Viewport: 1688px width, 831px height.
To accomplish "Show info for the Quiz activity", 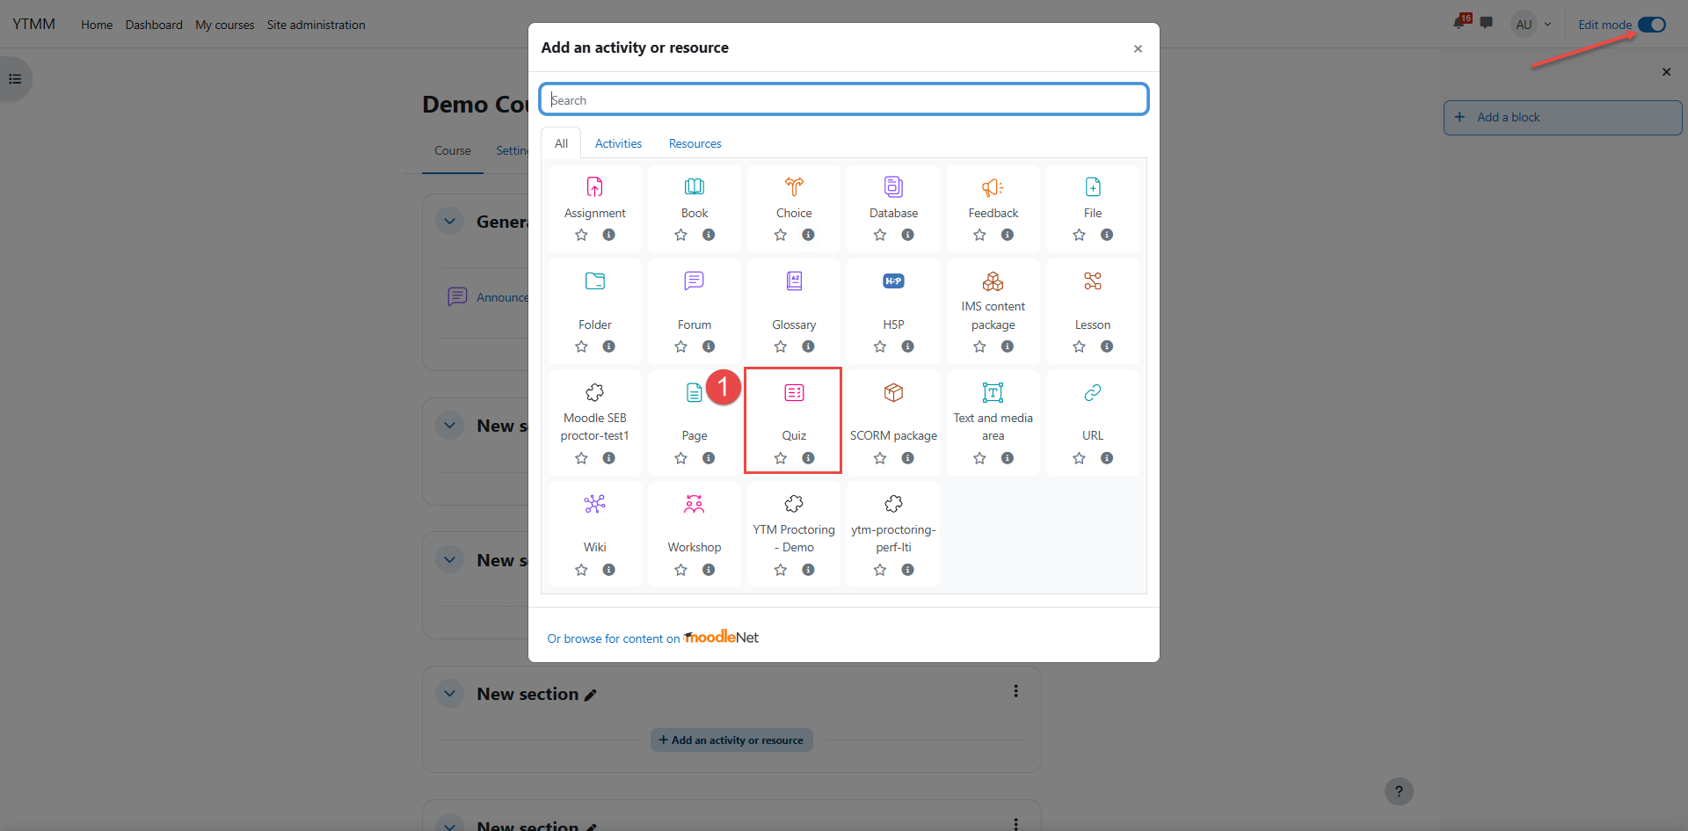I will (x=808, y=458).
